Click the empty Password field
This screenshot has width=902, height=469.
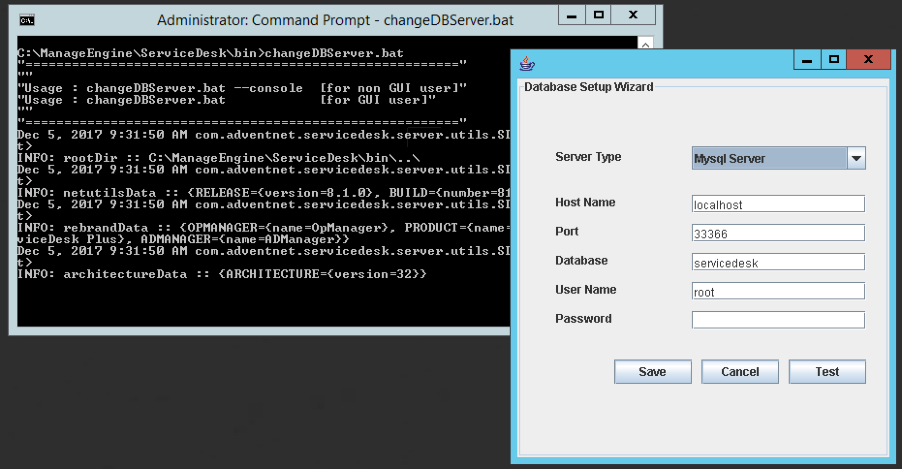click(778, 319)
